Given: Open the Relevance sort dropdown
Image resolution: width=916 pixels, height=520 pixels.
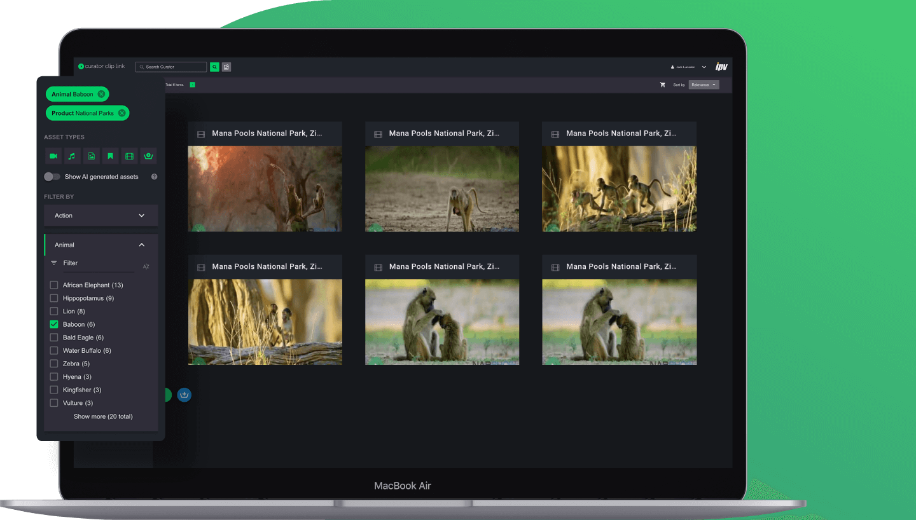Looking at the screenshot, I should click(x=704, y=85).
